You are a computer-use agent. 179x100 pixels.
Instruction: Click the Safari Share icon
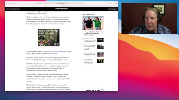coord(111,3)
